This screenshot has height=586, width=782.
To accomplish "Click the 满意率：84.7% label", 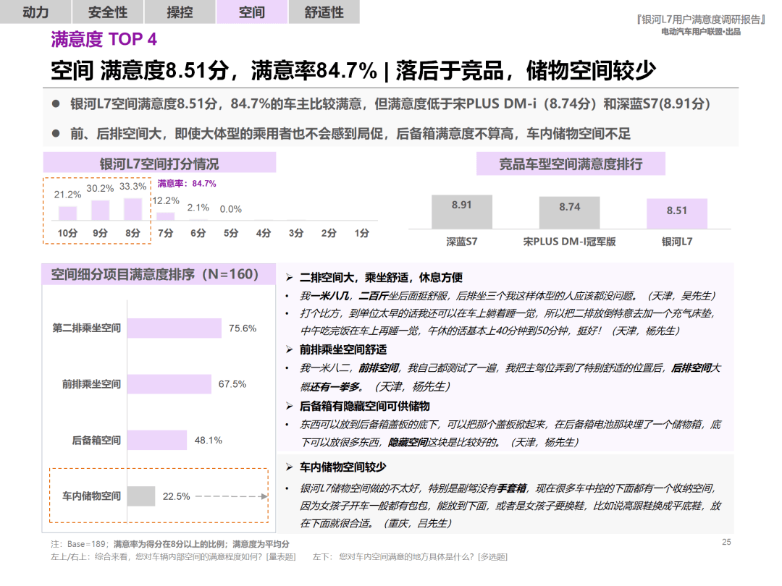I will pyautogui.click(x=187, y=184).
